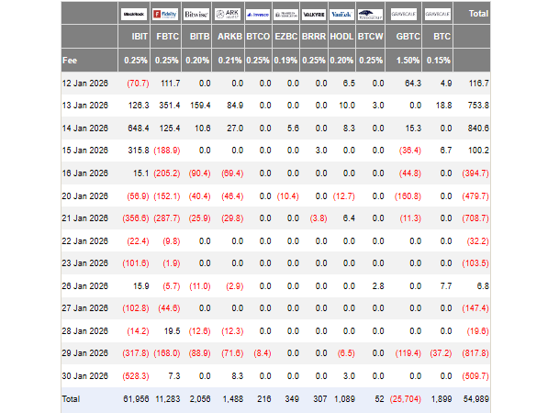The image size is (559, 413).
Task: Click the 30 Jan 2026 date cell
Action: (86, 374)
